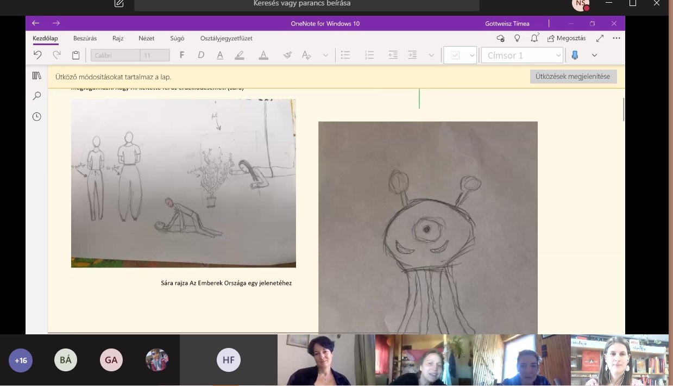Image resolution: width=673 pixels, height=386 pixels.
Task: Click the Megosztás share button
Action: click(x=566, y=38)
